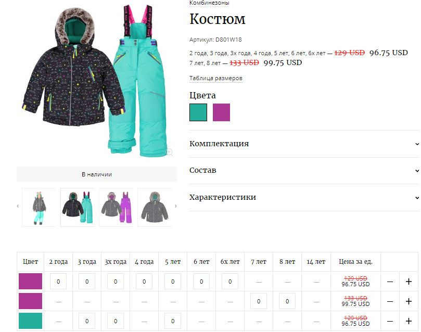Open thumbnail of girl wearing the suit

click(x=39, y=208)
